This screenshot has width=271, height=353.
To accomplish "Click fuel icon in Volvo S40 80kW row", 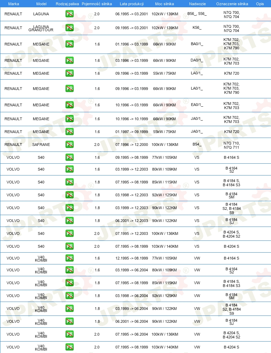I will (x=70, y=169).
